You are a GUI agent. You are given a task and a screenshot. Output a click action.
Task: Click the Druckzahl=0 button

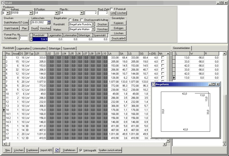pos(119,39)
